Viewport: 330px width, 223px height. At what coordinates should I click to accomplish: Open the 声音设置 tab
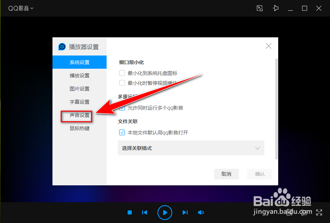(80, 115)
